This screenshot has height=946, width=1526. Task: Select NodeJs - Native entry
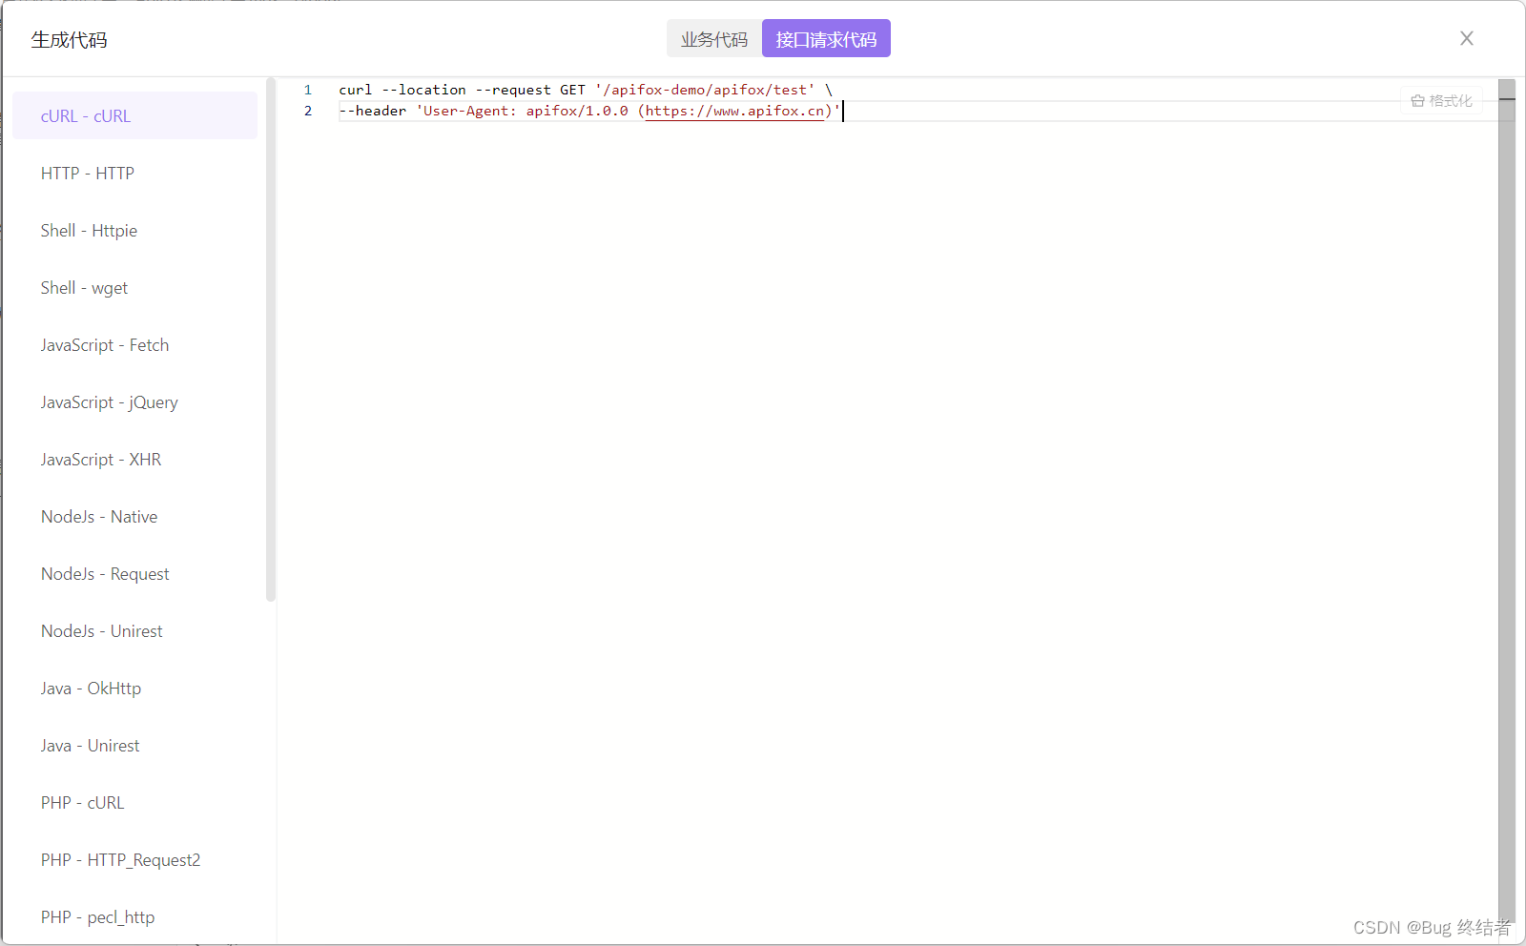coord(134,516)
